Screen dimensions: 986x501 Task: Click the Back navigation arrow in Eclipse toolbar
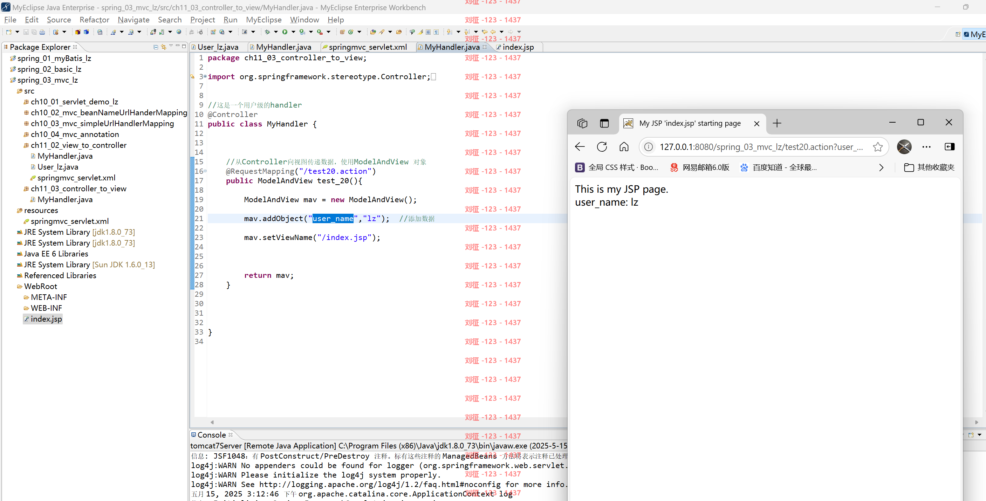point(493,32)
